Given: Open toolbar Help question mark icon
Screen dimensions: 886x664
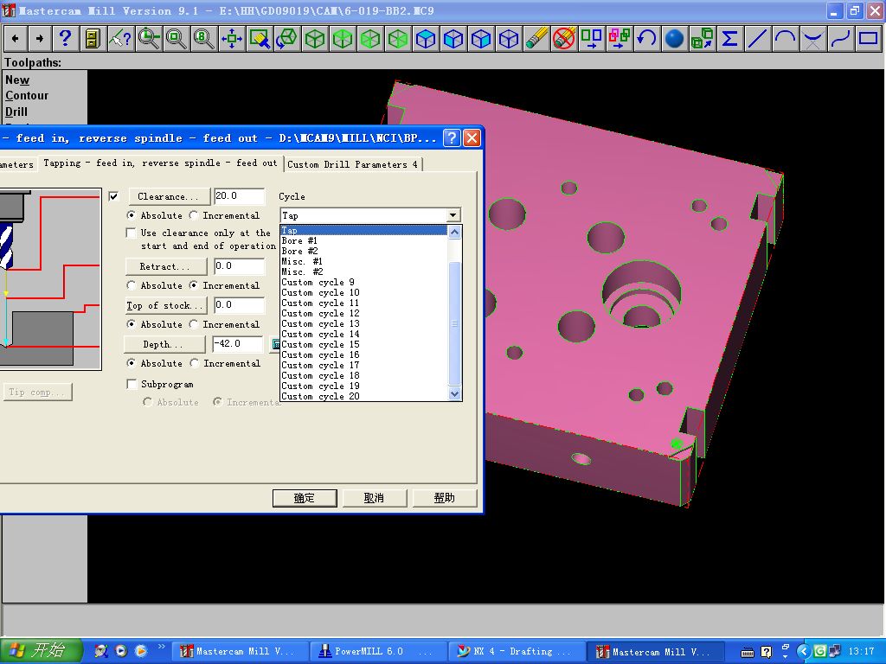Looking at the screenshot, I should (x=66, y=39).
